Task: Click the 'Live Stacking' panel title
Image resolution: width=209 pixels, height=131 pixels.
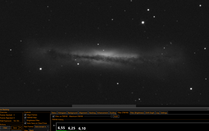Action: 4,109
